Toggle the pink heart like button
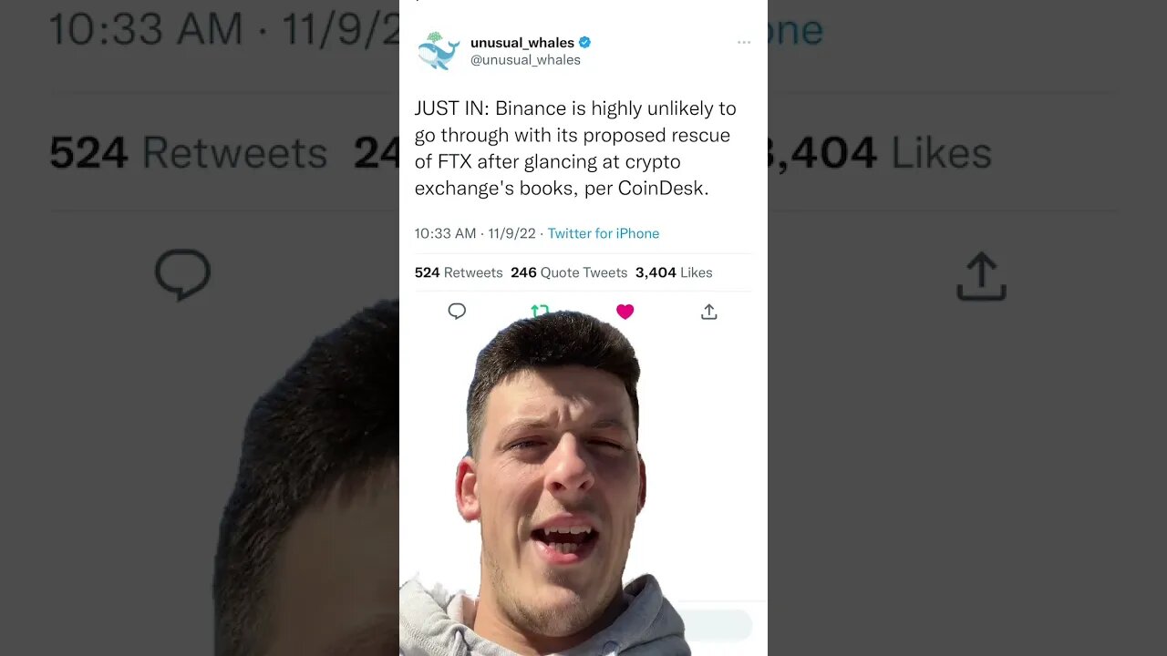Image resolution: width=1167 pixels, height=656 pixels. click(x=625, y=312)
